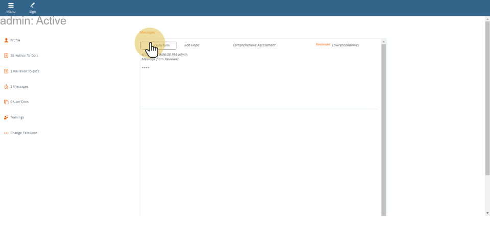The height and width of the screenshot is (226, 490).
Task: Click the Messages panel vertical scrollbar track
Action: (x=384, y=128)
